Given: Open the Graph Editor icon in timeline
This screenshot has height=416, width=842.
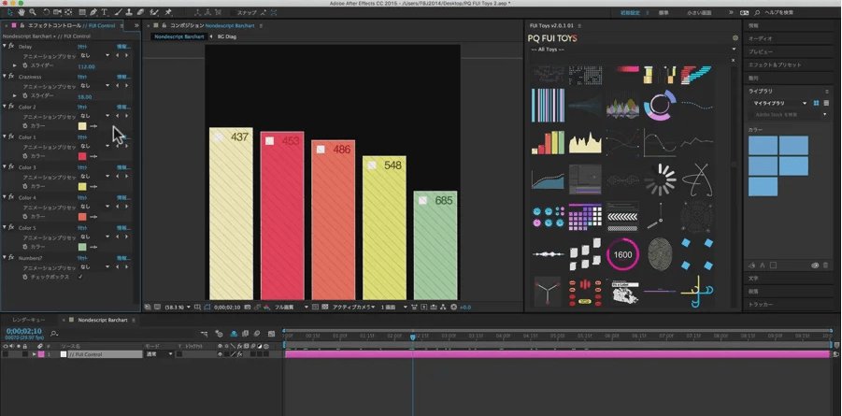Looking at the screenshot, I should coord(271,334).
